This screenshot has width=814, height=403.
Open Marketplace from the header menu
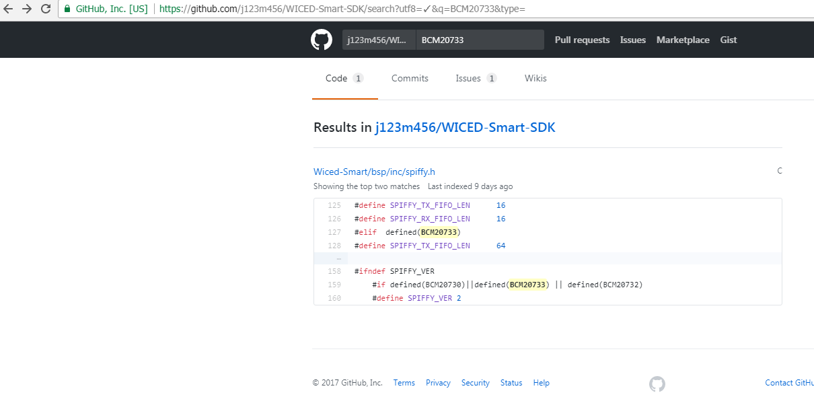(682, 40)
